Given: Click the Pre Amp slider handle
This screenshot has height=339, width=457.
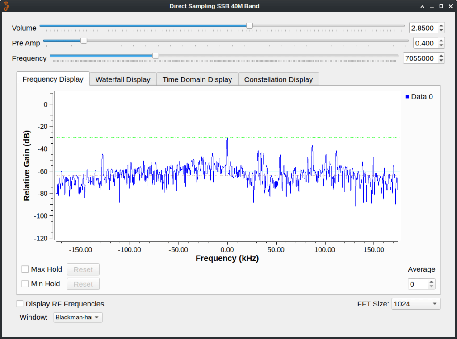Looking at the screenshot, I should click(x=84, y=41).
